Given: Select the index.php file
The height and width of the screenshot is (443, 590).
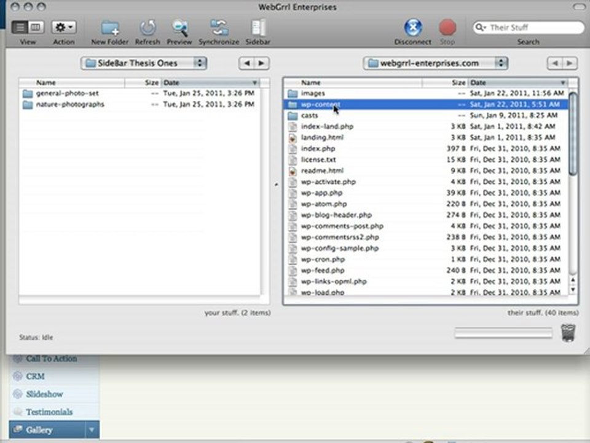Looking at the screenshot, I should click(x=426, y=148).
